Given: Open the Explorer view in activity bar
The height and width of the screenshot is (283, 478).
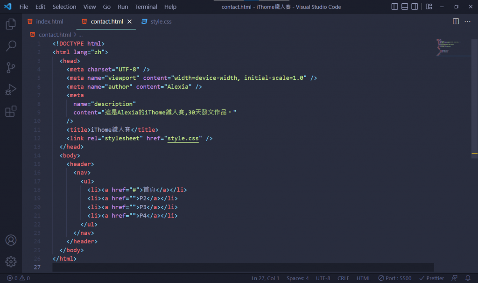Looking at the screenshot, I should point(11,24).
